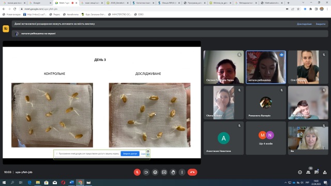Expand the tab search chevron in Chrome

(x=304, y=3)
